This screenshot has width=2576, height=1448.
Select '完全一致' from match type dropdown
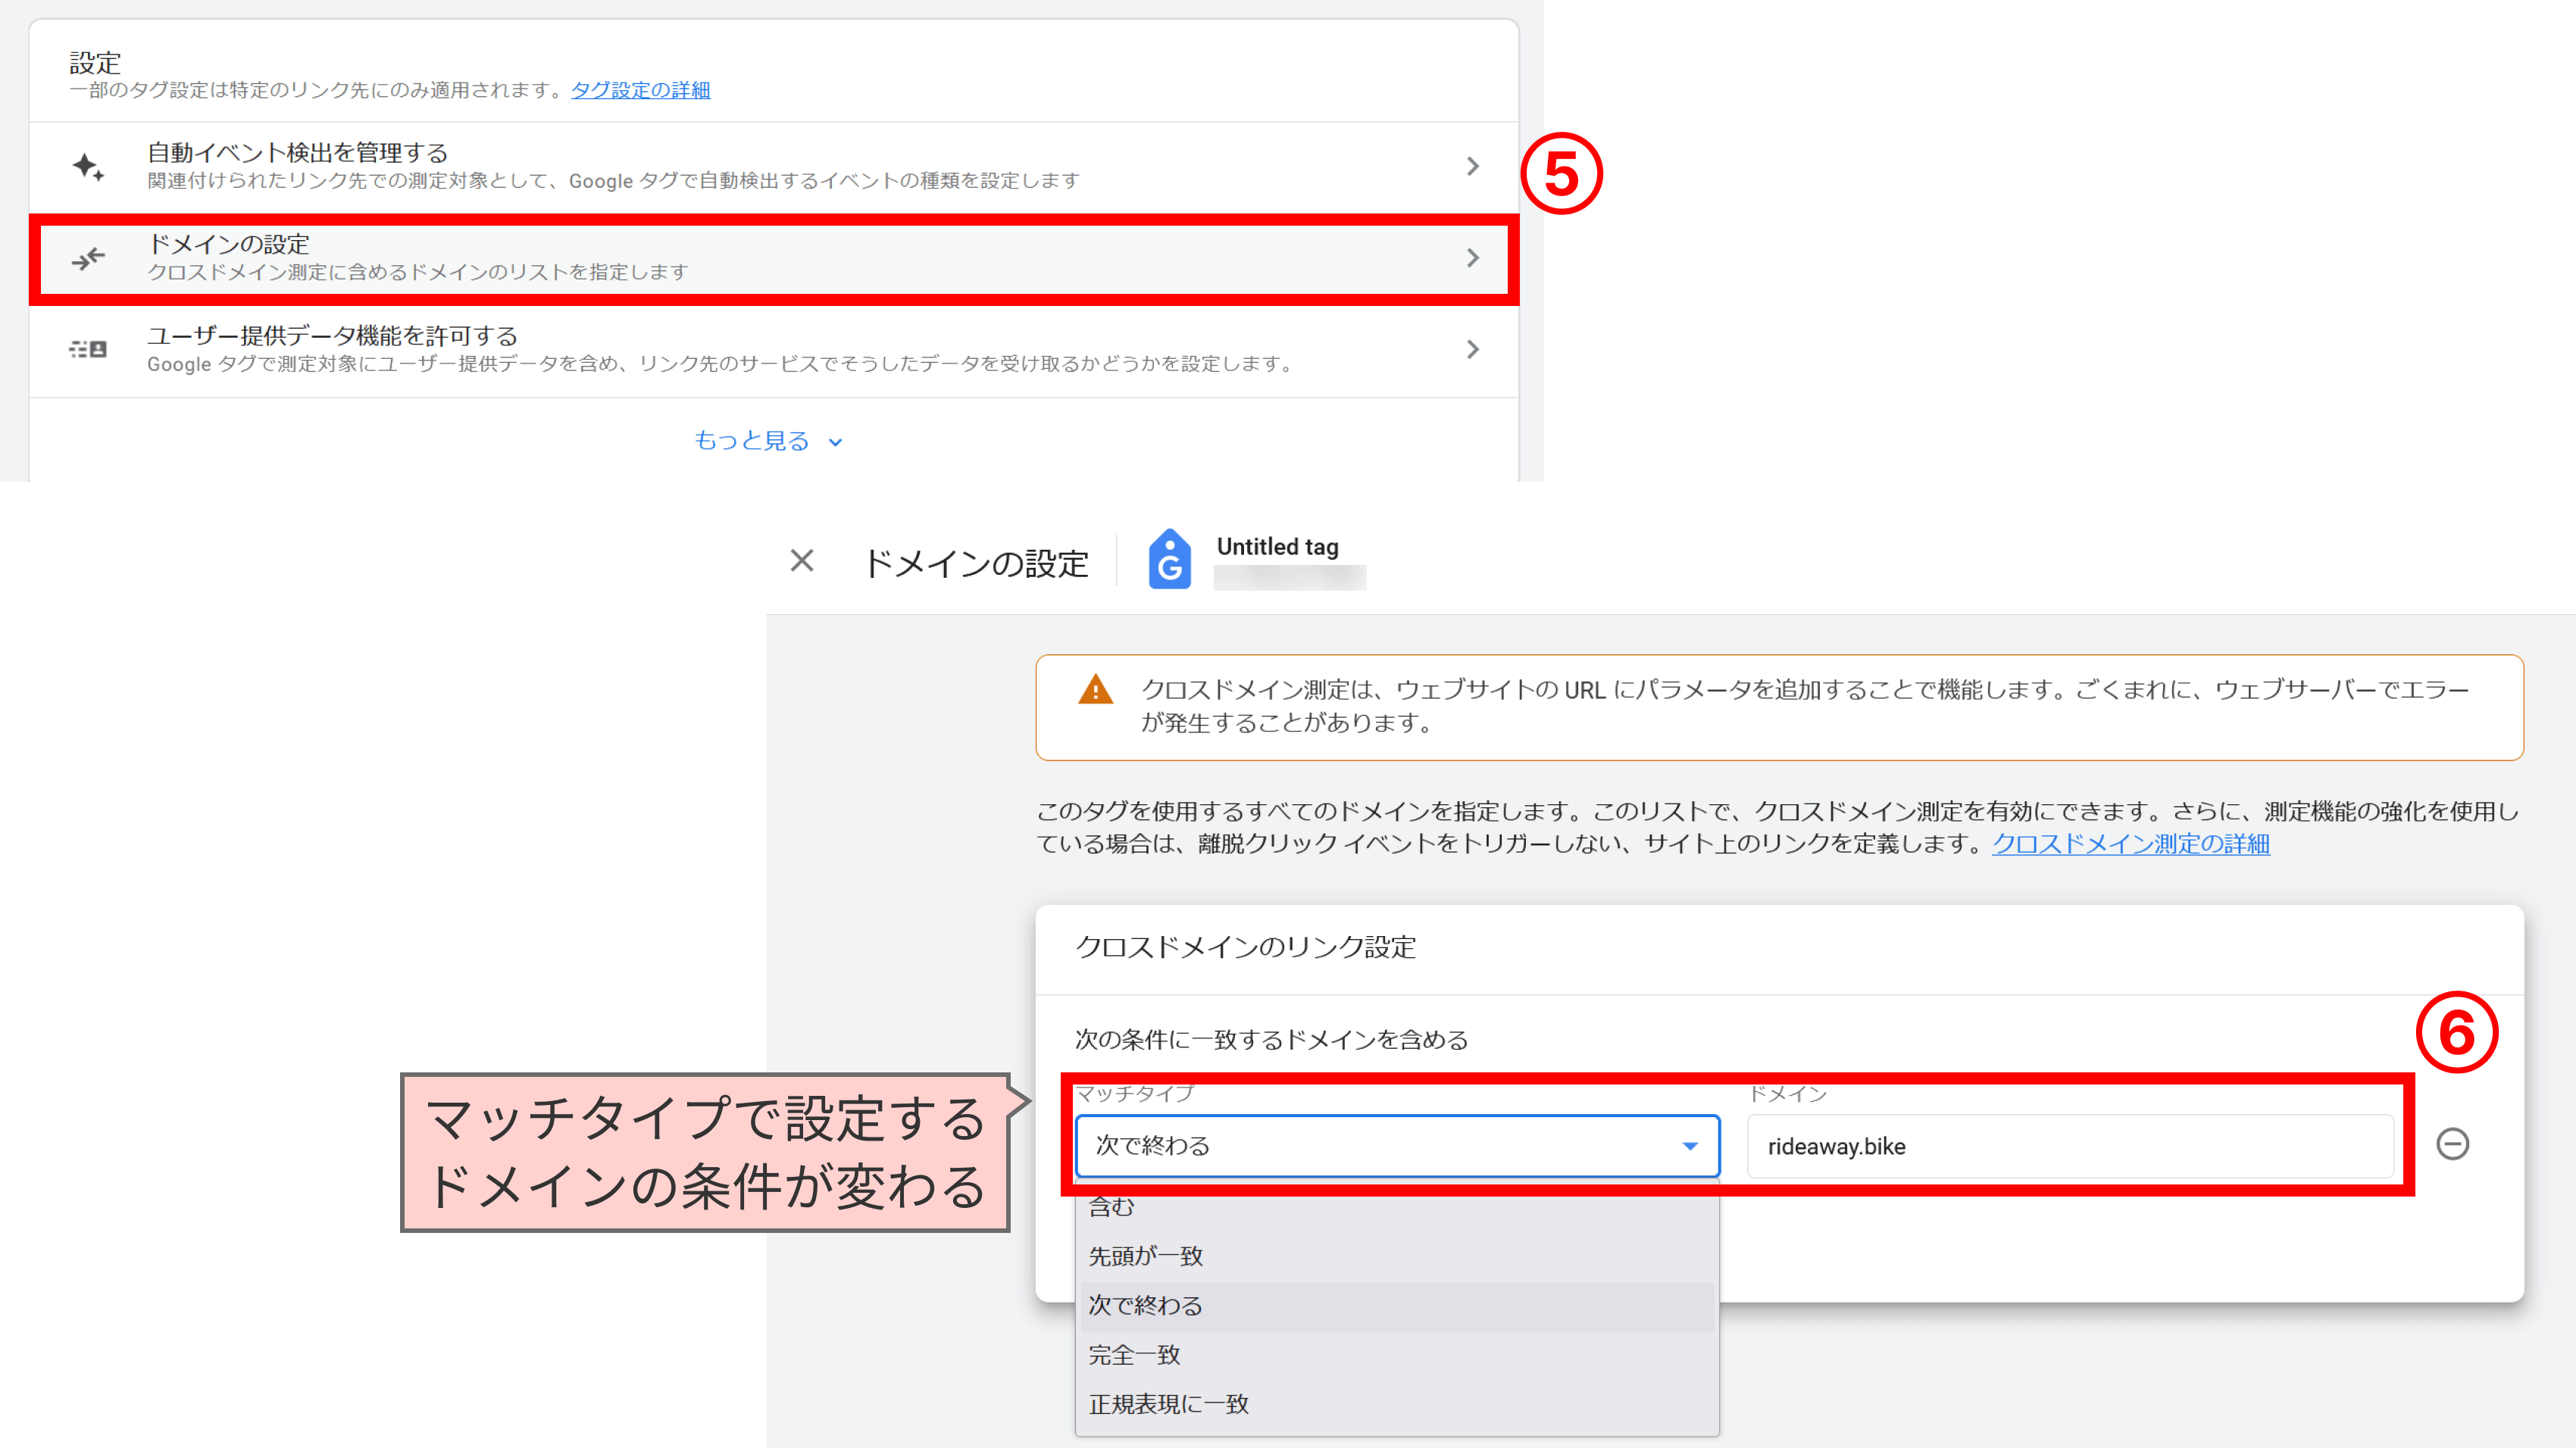[1134, 1354]
